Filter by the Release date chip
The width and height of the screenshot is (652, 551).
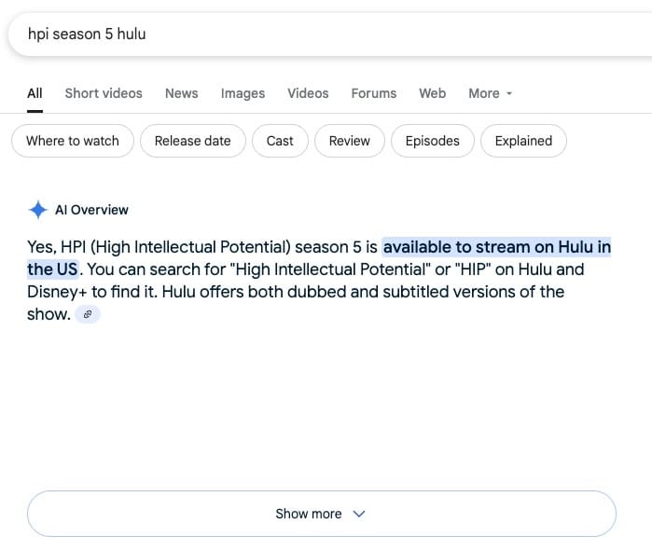[193, 141]
